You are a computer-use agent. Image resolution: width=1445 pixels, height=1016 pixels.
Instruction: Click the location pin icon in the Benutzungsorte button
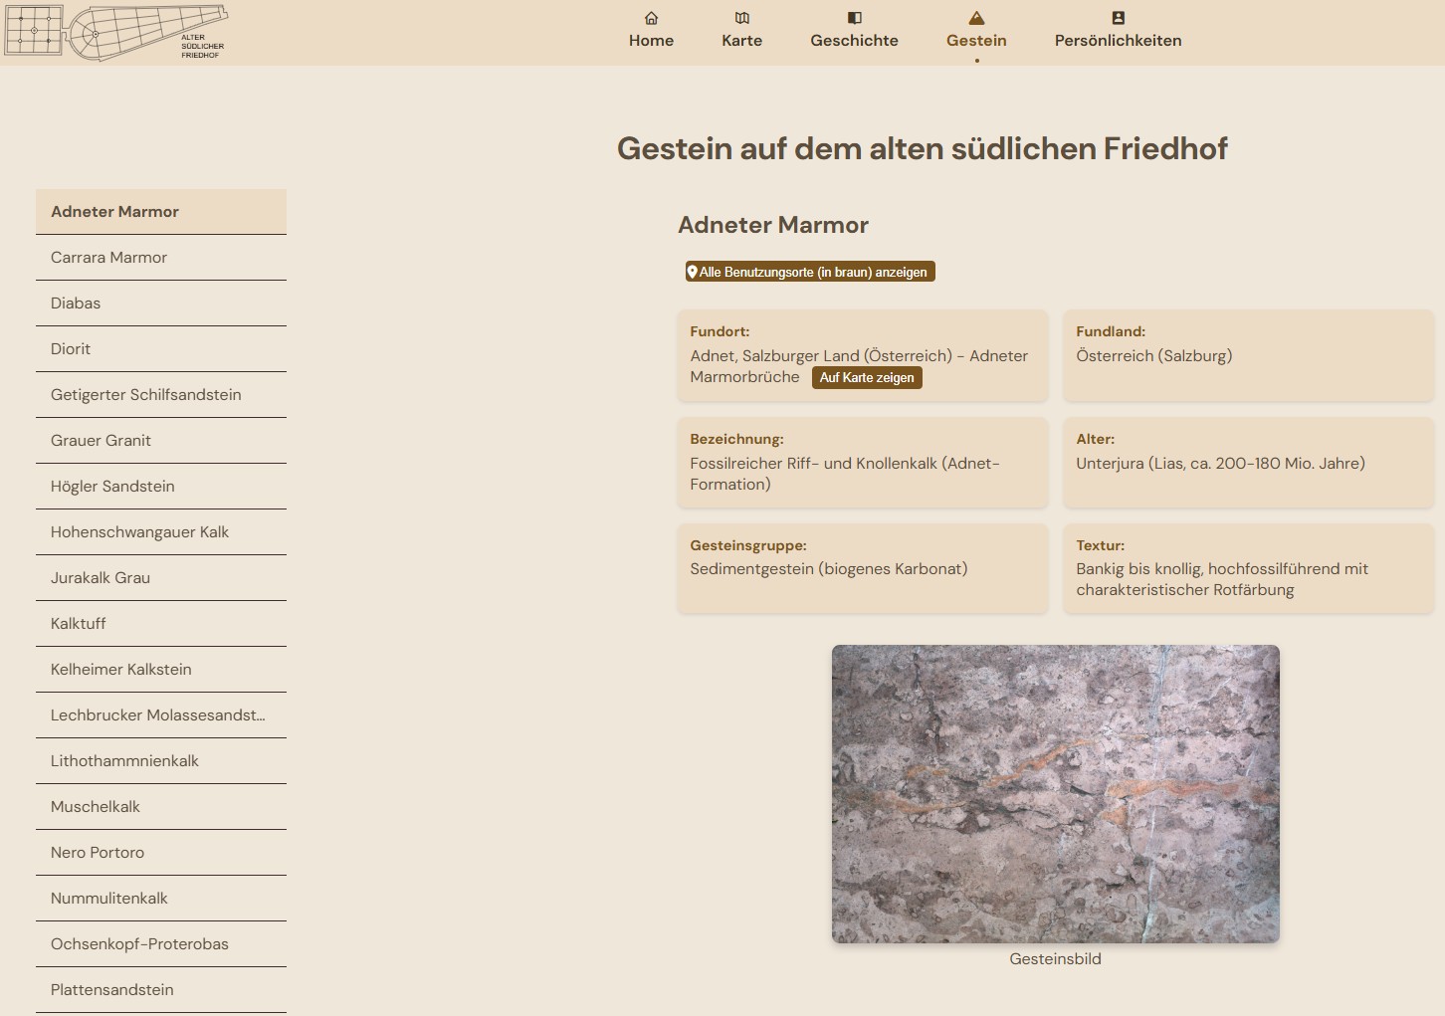click(x=693, y=272)
